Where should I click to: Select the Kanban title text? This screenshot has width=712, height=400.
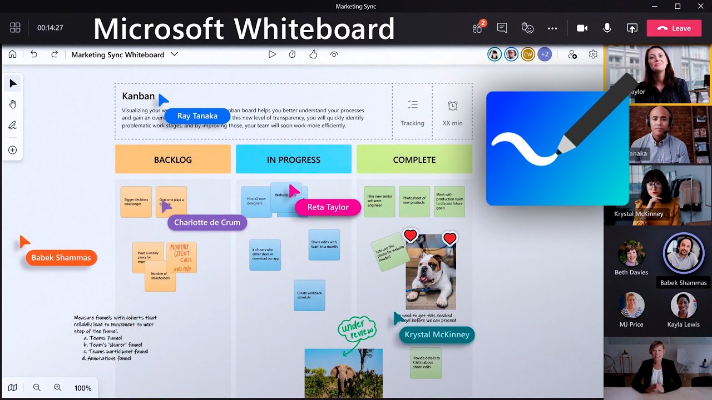point(138,96)
